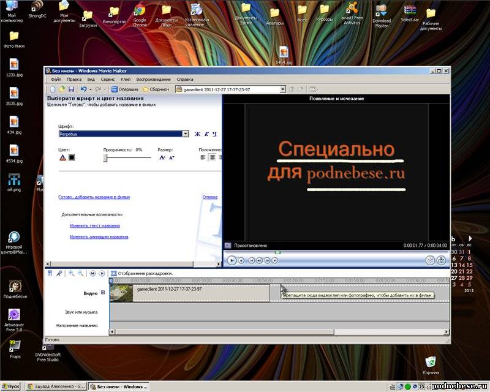Select the Google Chrome desktop icon
The width and height of the screenshot is (490, 392).
point(140,16)
